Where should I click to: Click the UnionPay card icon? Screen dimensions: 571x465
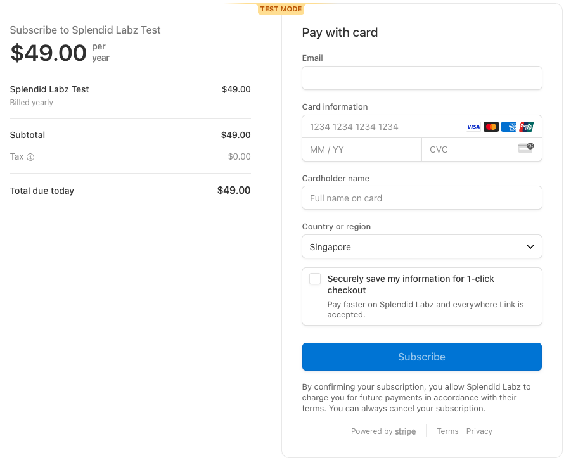(527, 127)
